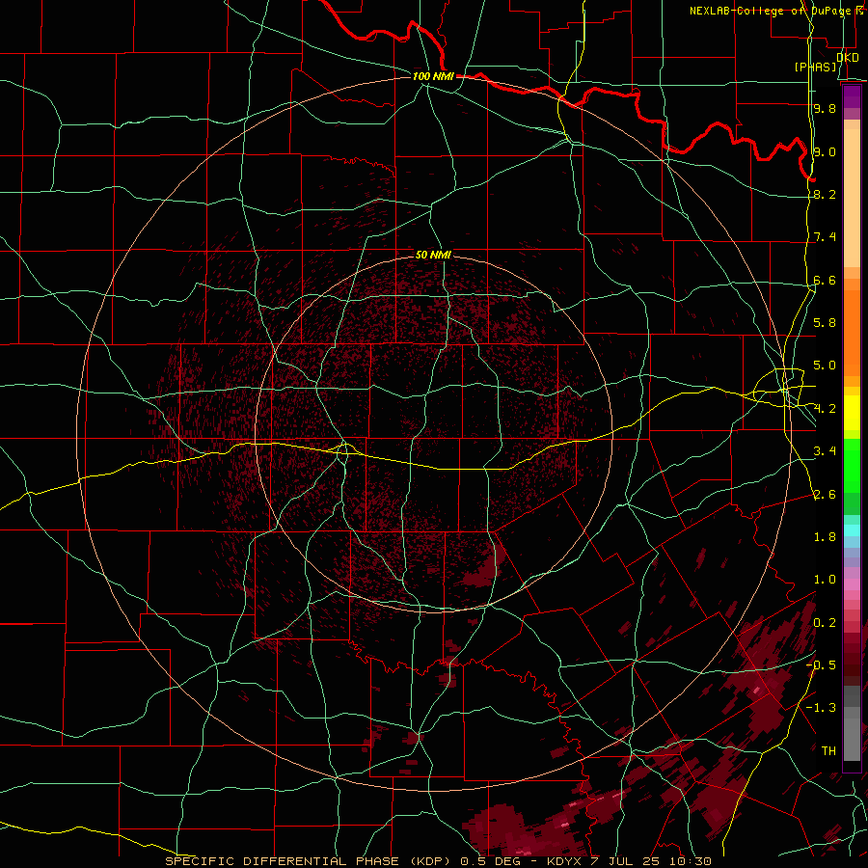Click the 8.2 value on the color scale
868x868 pixels.
coord(825,194)
